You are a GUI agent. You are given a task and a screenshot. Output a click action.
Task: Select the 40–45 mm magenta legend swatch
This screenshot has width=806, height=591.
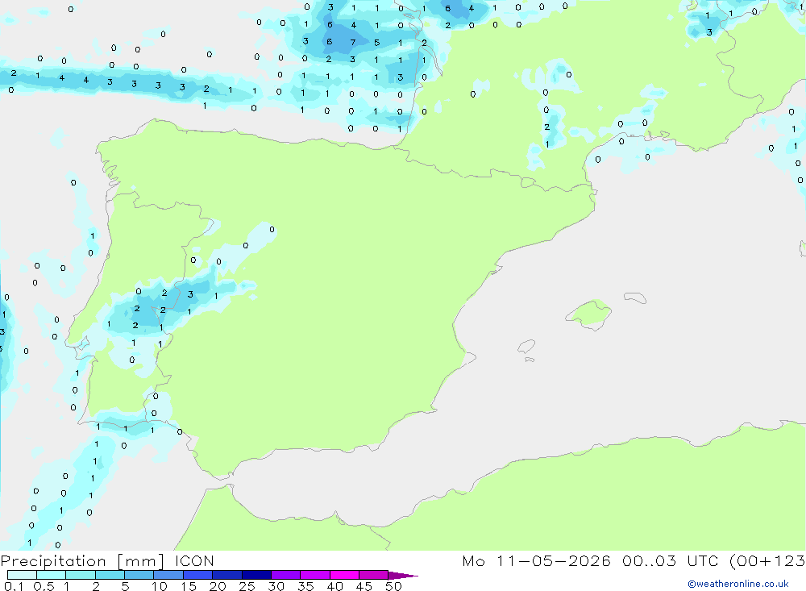[344, 575]
